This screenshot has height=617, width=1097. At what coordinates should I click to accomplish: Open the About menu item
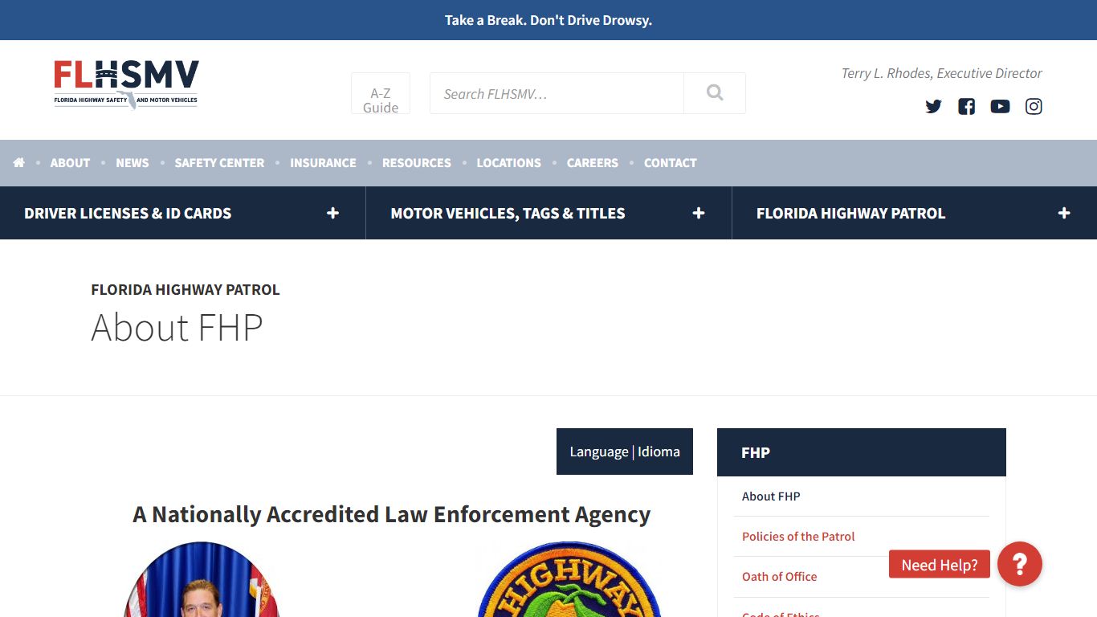click(70, 162)
